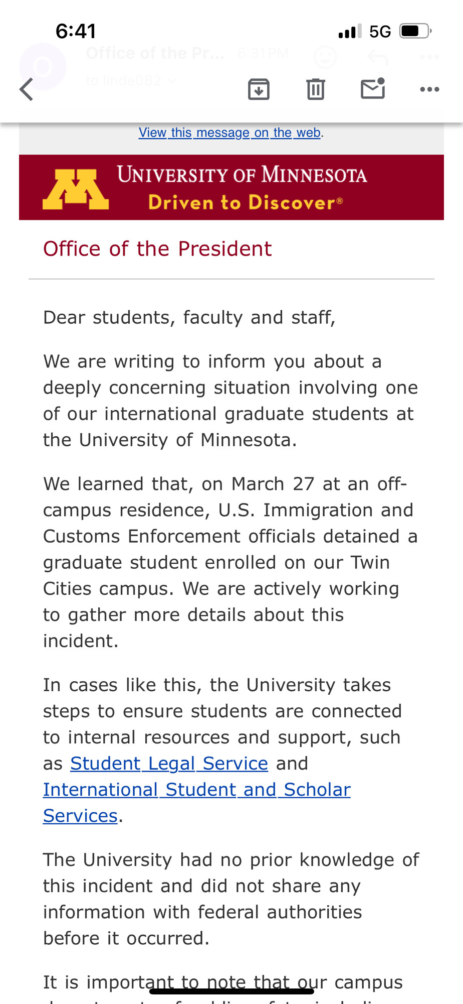Tap the faded reply arrow icon
Viewport: 463px width, 1004px height.
pos(377,57)
